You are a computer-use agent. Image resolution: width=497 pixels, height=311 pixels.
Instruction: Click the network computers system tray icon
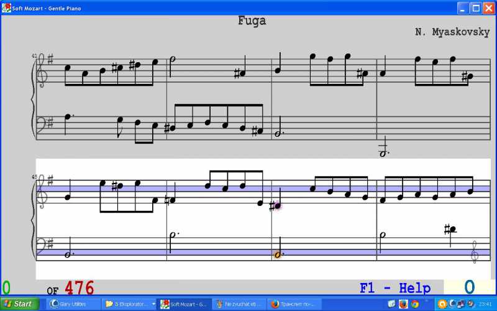[x=461, y=304]
